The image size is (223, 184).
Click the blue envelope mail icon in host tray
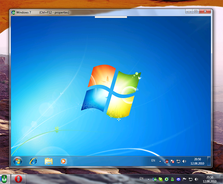(179, 179)
